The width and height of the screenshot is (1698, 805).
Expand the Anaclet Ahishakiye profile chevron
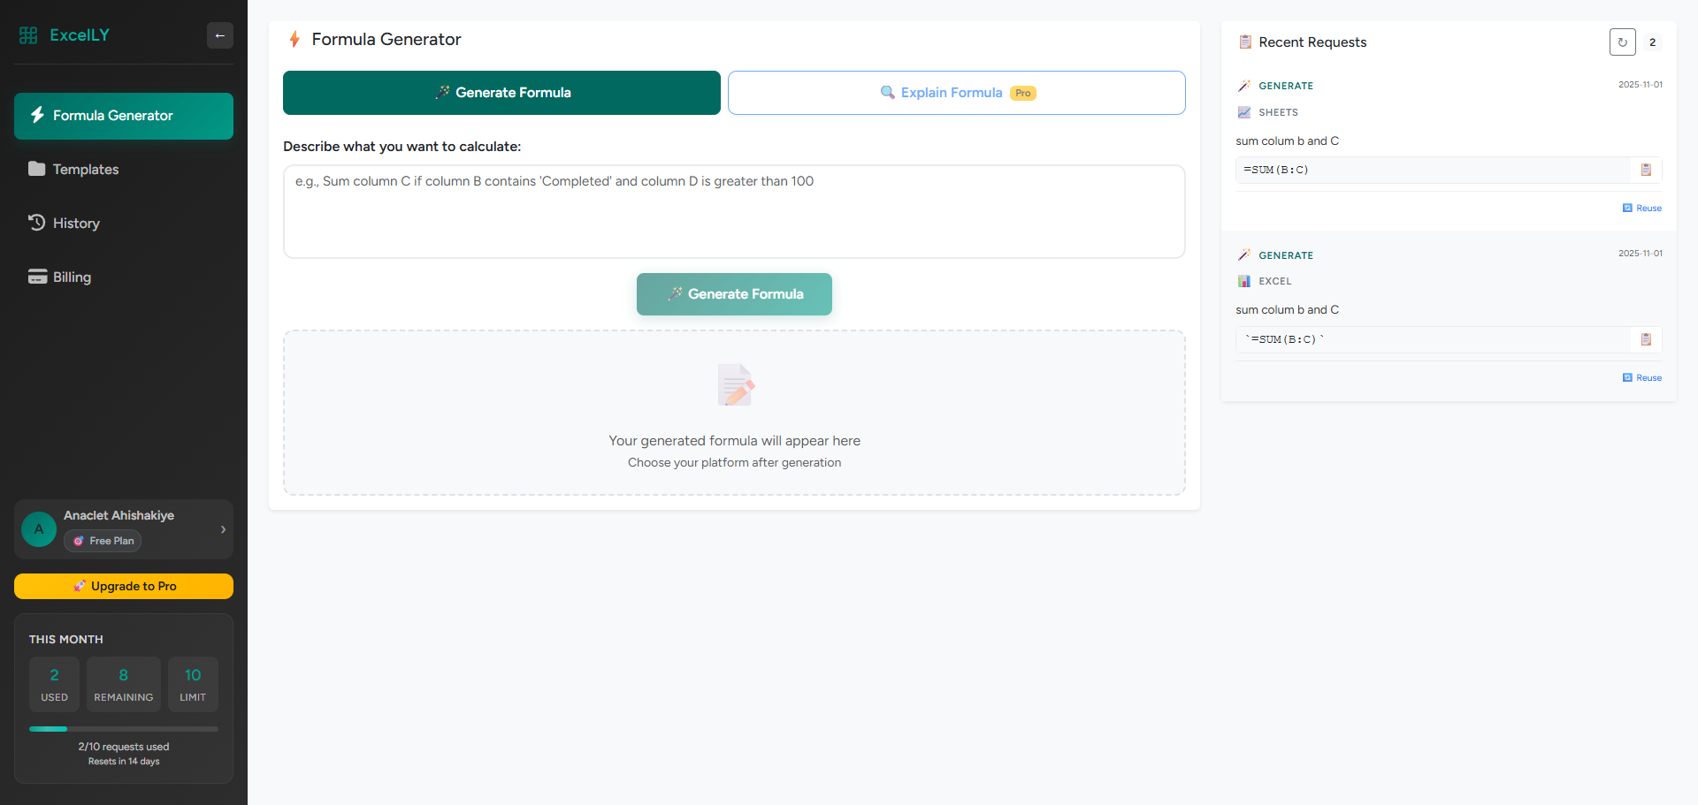[x=223, y=529]
